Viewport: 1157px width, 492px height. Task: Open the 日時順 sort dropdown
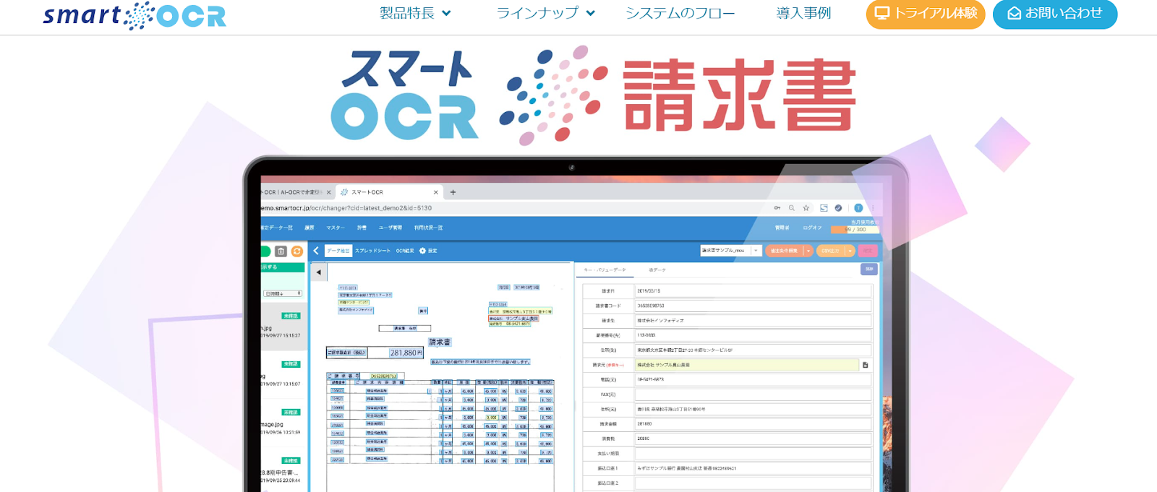[283, 293]
